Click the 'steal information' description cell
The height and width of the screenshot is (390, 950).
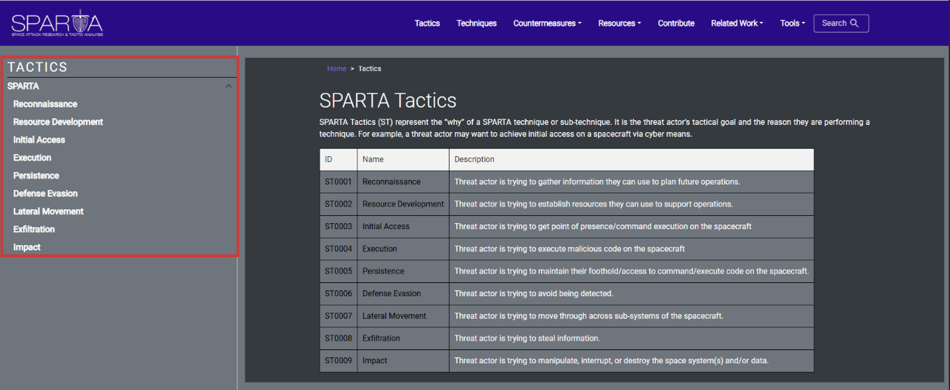[x=632, y=338]
